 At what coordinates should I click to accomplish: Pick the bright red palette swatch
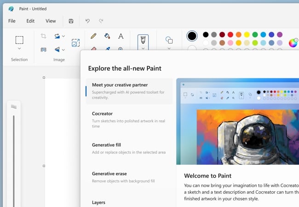[x=230, y=34]
